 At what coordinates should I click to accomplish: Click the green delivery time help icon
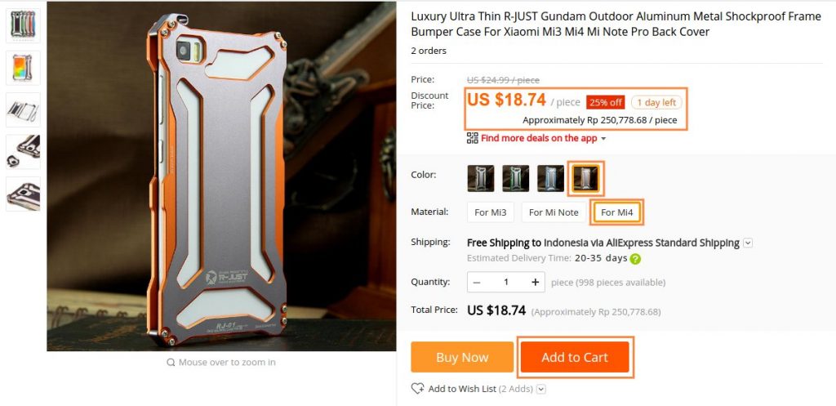635,259
